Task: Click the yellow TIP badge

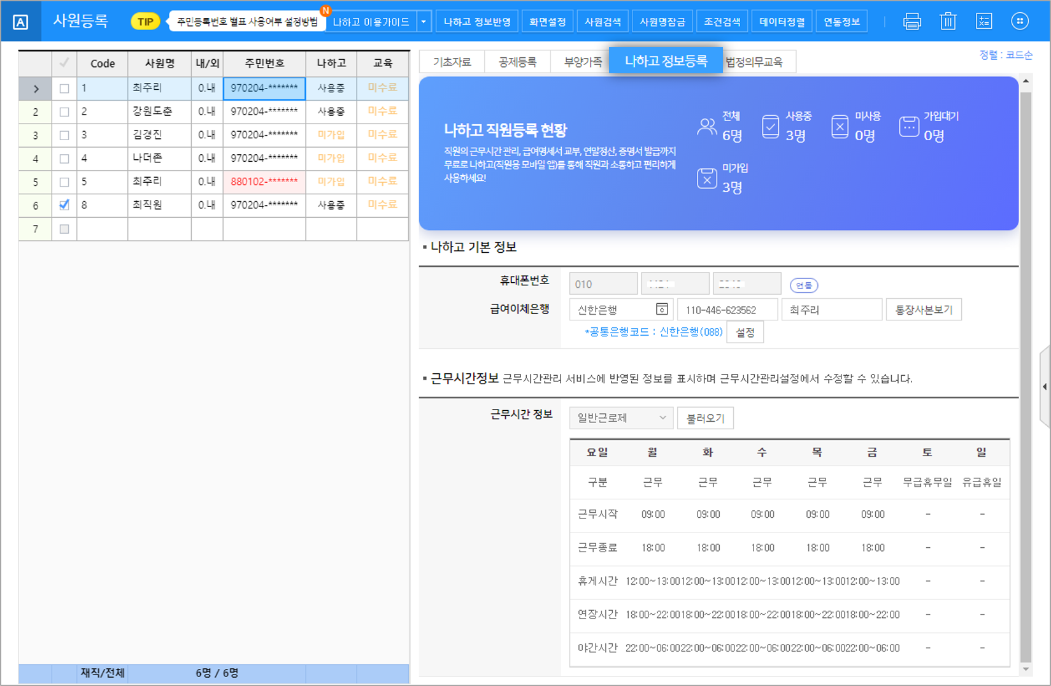Action: click(145, 22)
